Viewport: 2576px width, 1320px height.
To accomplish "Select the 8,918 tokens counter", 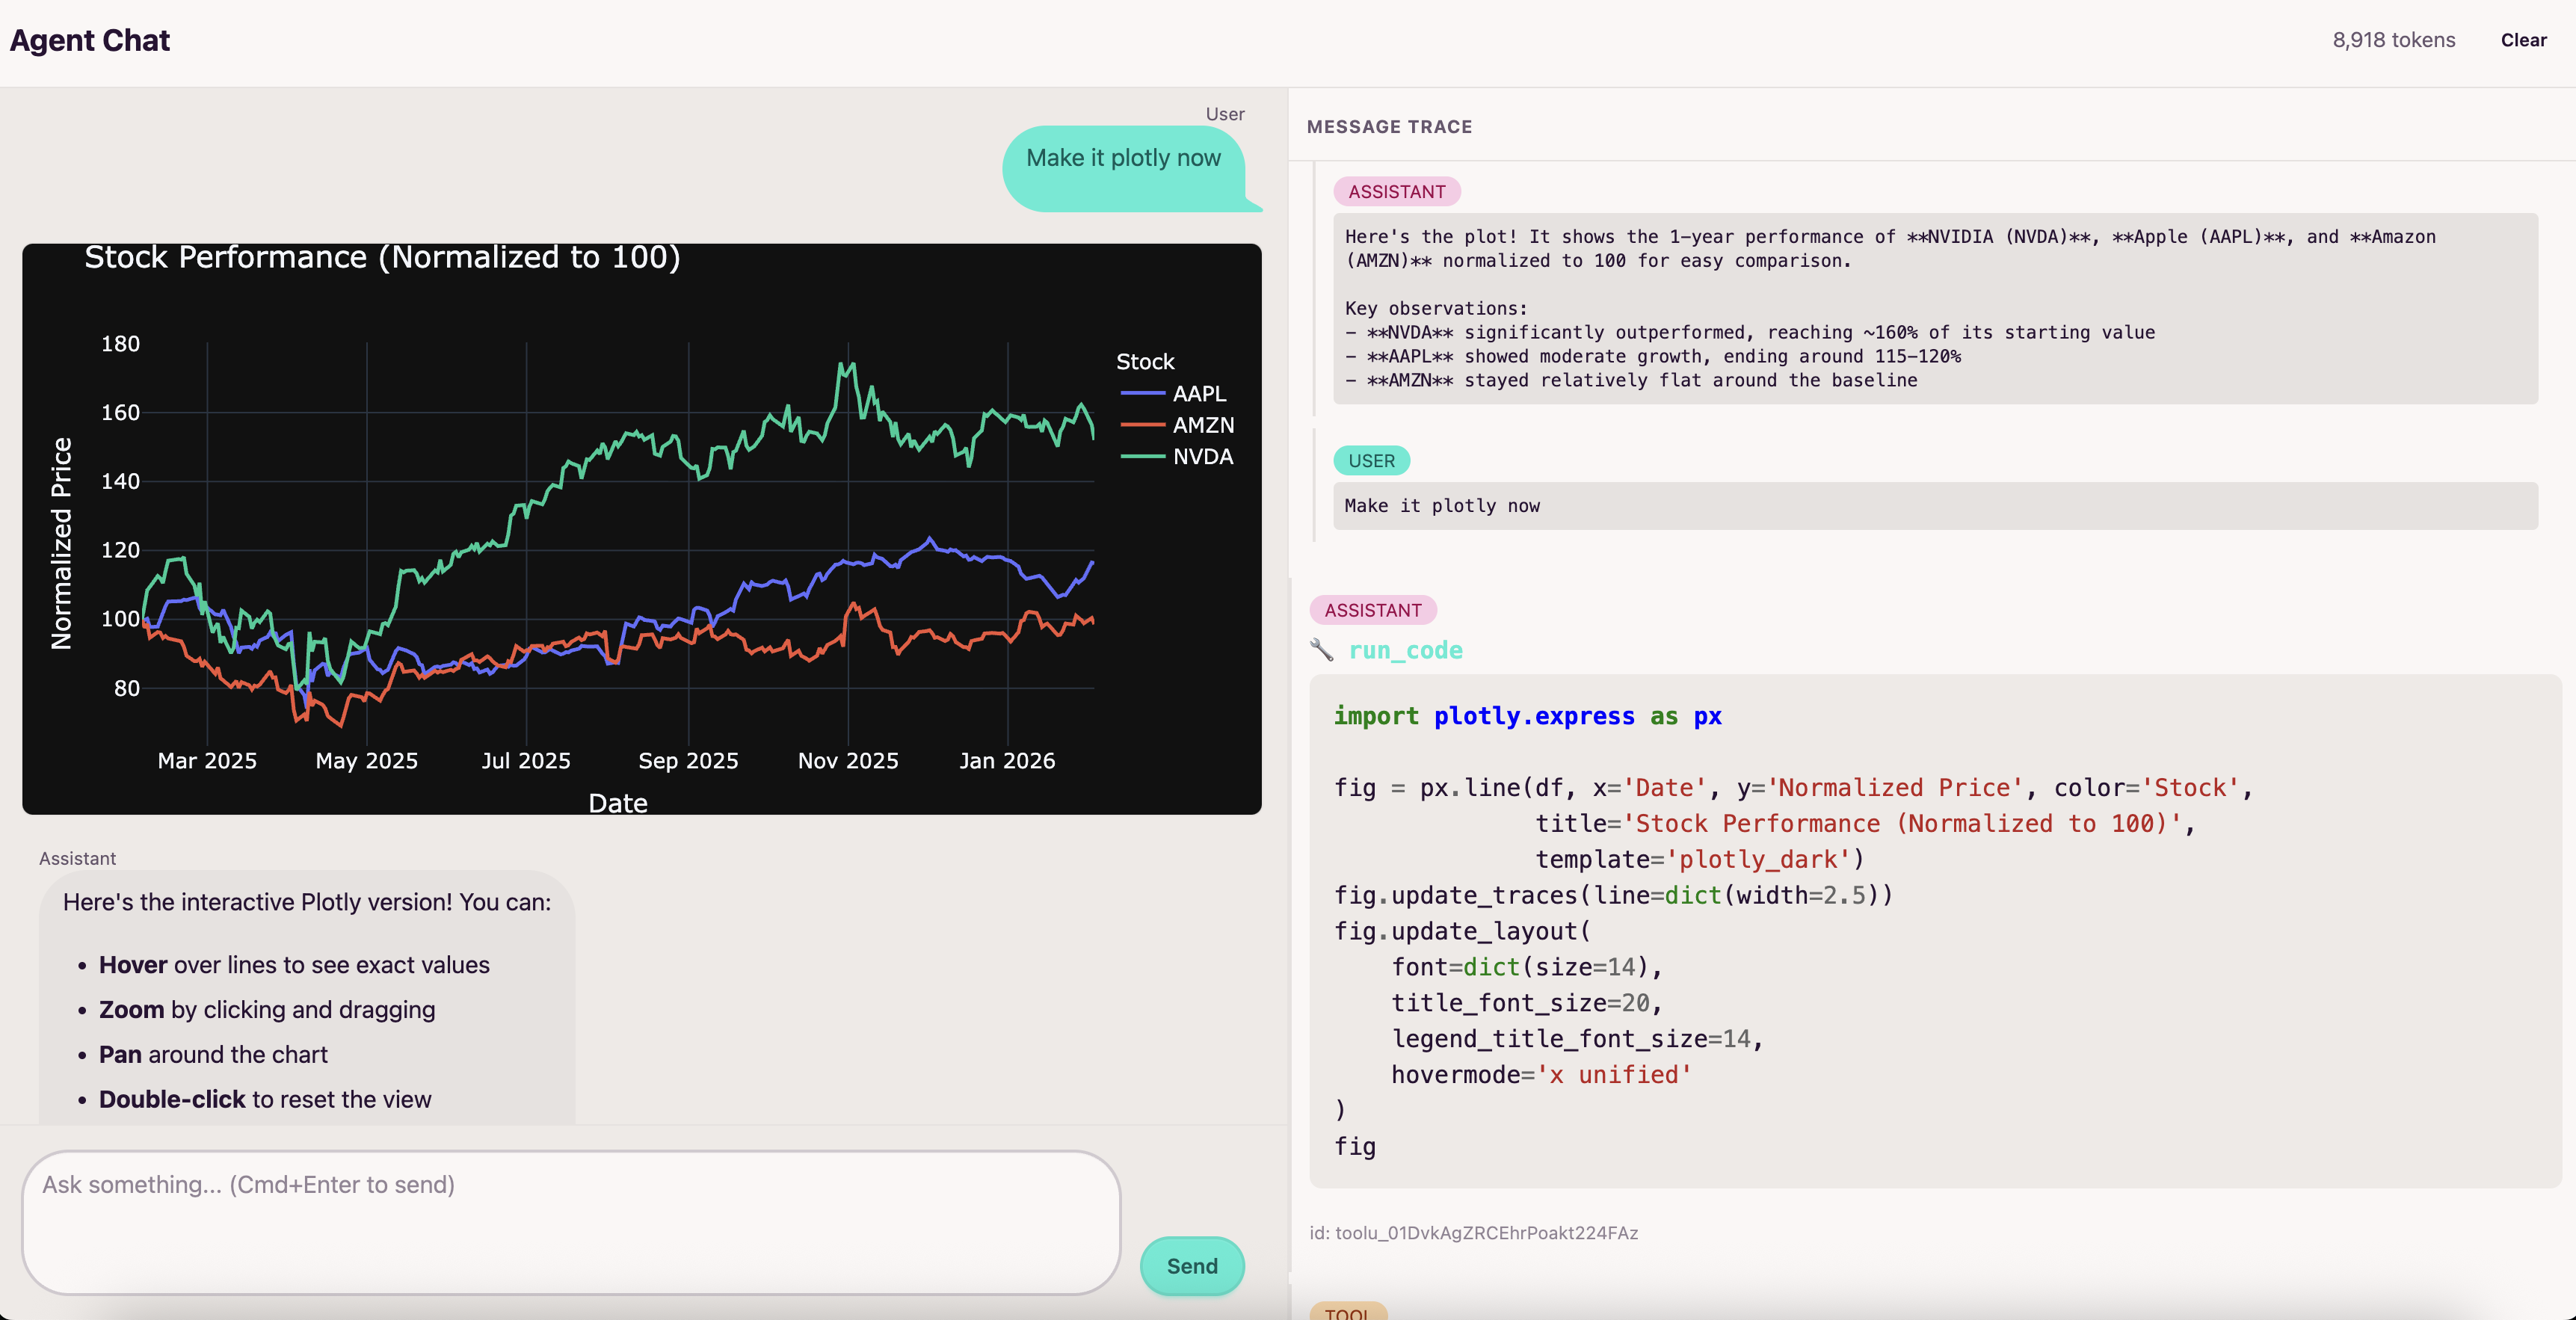I will (x=2394, y=40).
